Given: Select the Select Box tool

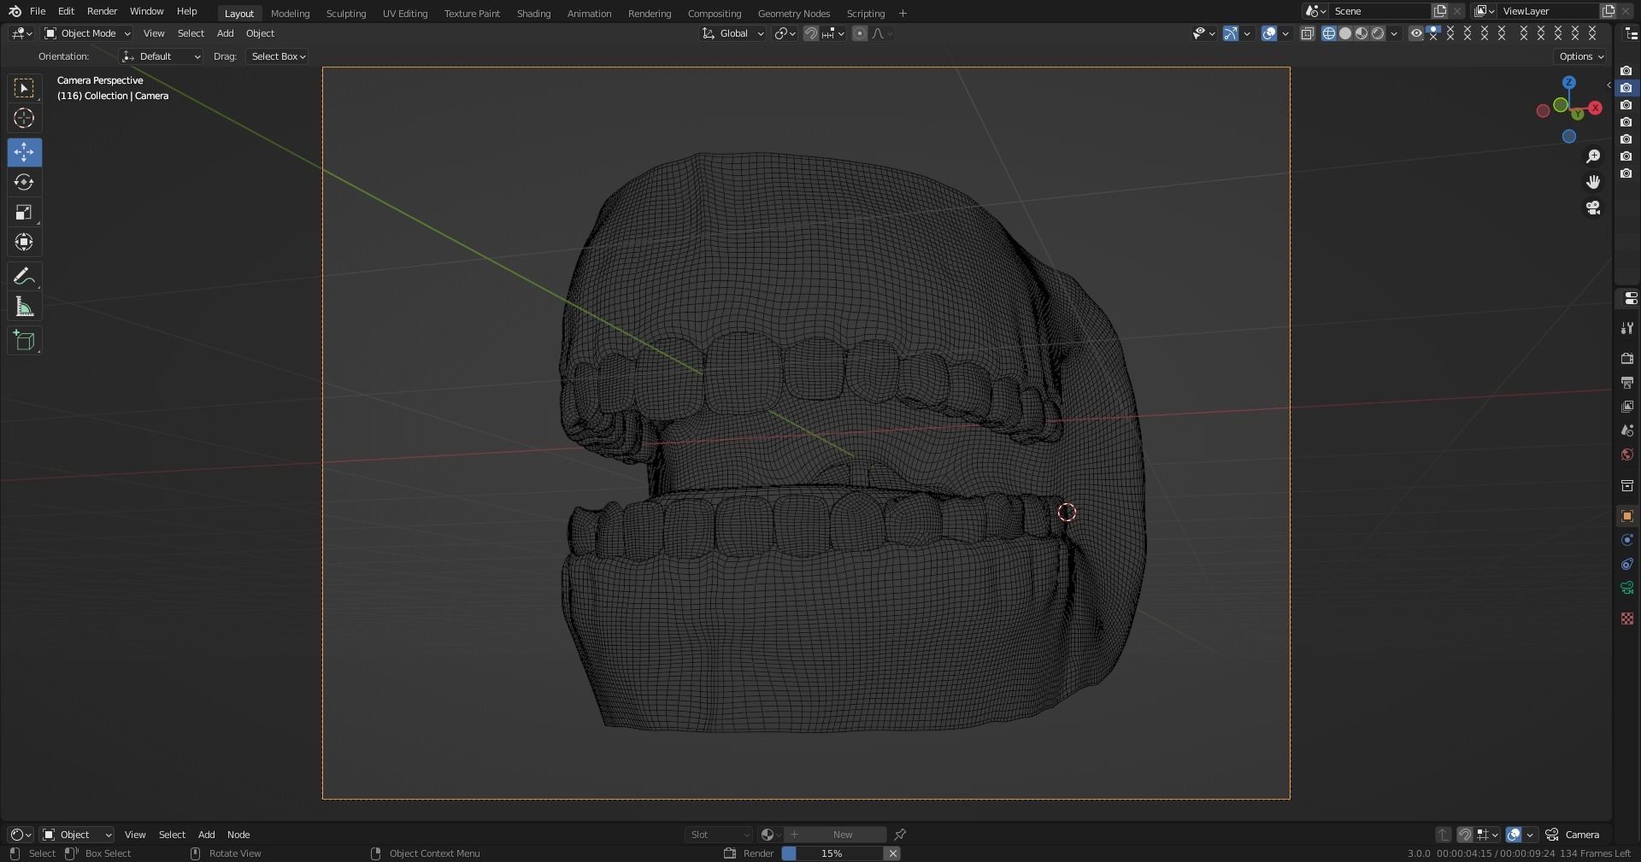Looking at the screenshot, I should tap(24, 88).
